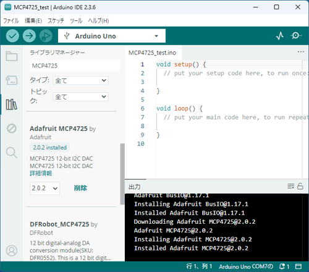The width and height of the screenshot is (309, 272).
Task: Open the ヘルプ(H) menu
Action: pos(98,20)
